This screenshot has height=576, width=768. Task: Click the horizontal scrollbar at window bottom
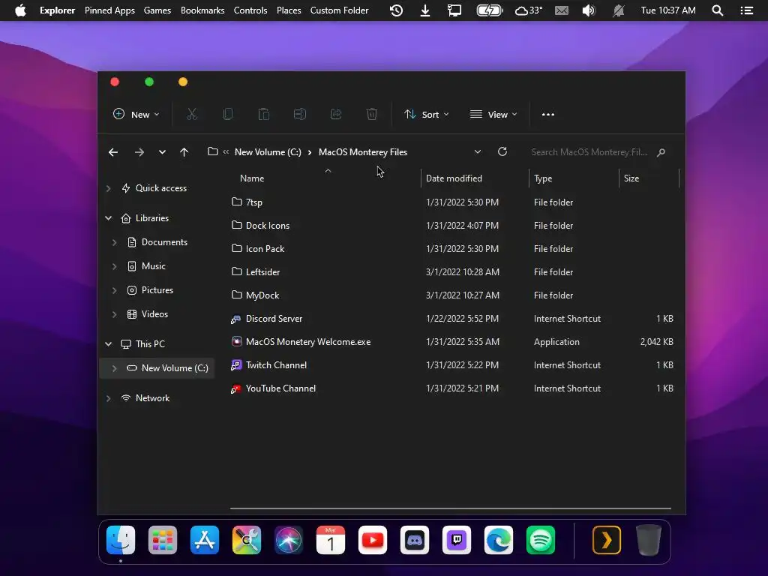[450, 508]
